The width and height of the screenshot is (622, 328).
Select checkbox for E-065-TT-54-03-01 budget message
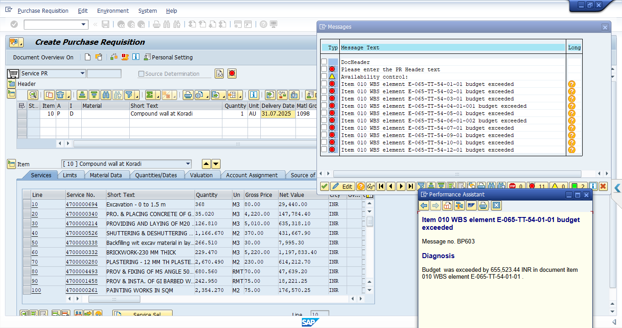tap(324, 99)
